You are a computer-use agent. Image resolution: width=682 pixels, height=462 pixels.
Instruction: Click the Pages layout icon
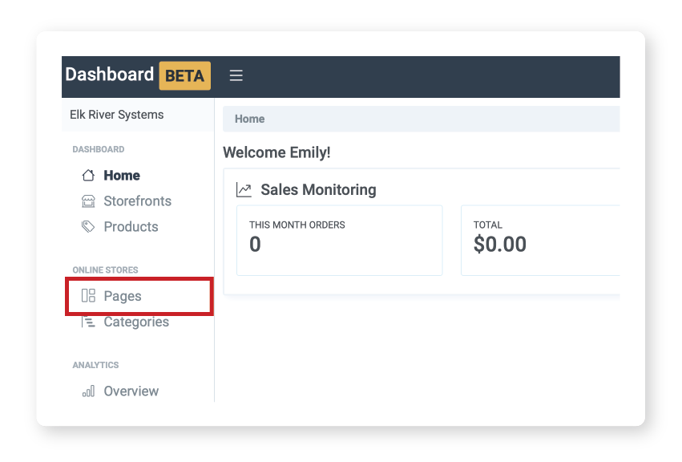[89, 296]
